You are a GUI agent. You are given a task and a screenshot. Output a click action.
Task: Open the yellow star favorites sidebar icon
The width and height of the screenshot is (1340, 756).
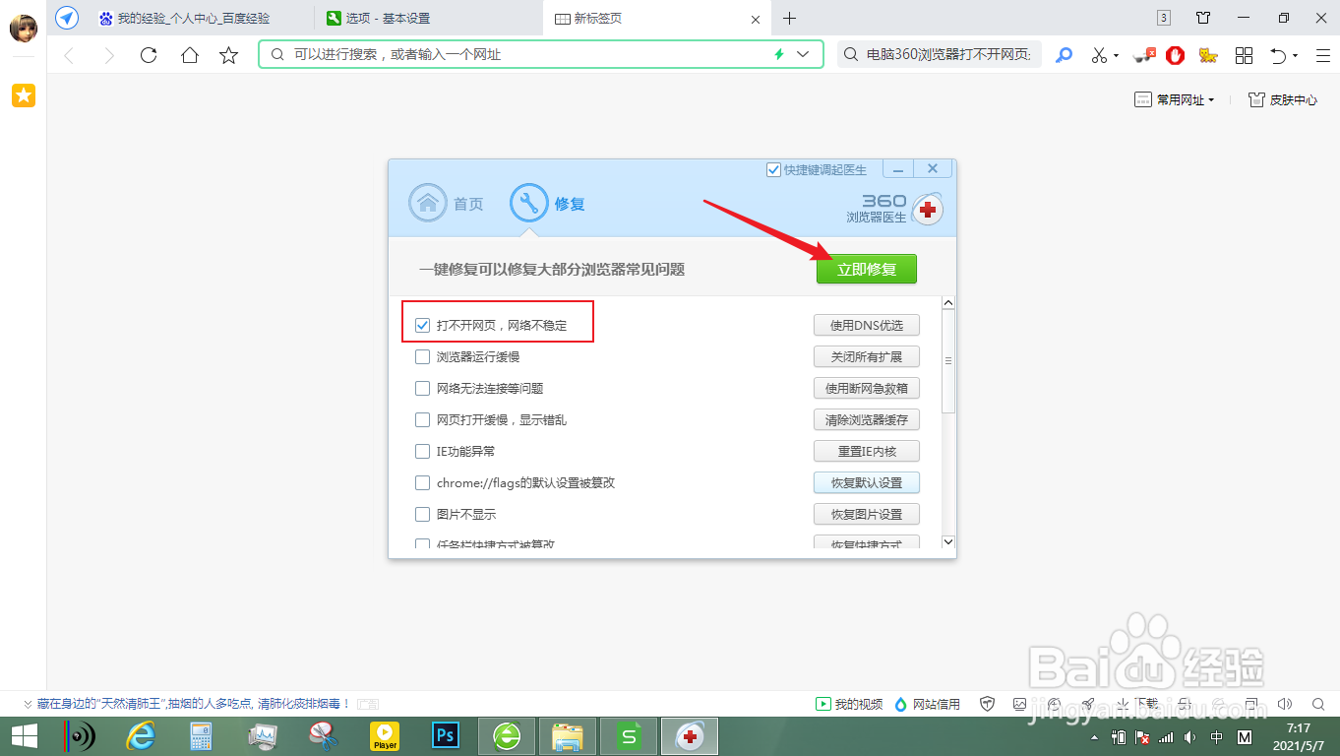[24, 95]
